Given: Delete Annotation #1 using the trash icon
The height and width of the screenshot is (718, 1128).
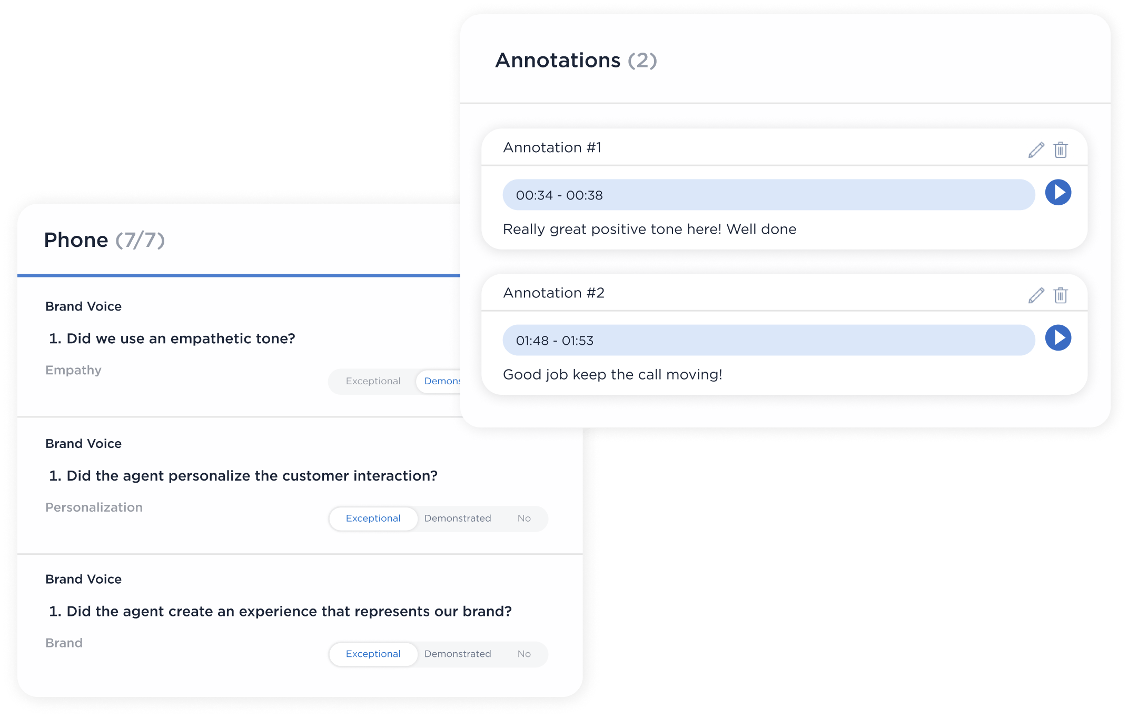Looking at the screenshot, I should click(x=1061, y=150).
